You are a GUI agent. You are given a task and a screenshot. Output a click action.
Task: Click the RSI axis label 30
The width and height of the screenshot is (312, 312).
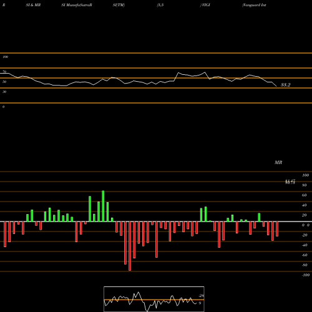pyautogui.click(x=4, y=92)
